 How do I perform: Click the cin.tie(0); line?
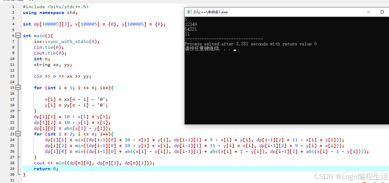tap(49, 47)
